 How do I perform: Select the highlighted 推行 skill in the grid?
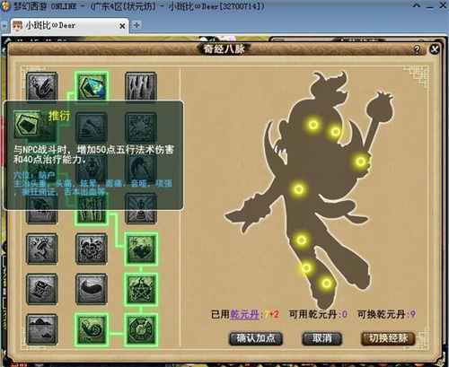pos(92,86)
